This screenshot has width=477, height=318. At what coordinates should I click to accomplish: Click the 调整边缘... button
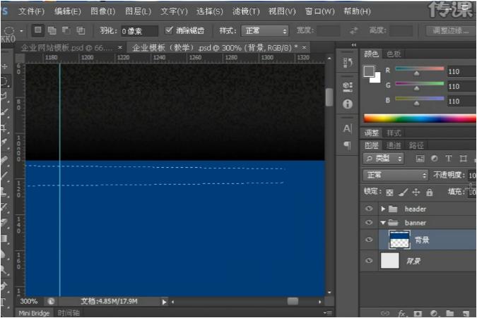coord(451,30)
